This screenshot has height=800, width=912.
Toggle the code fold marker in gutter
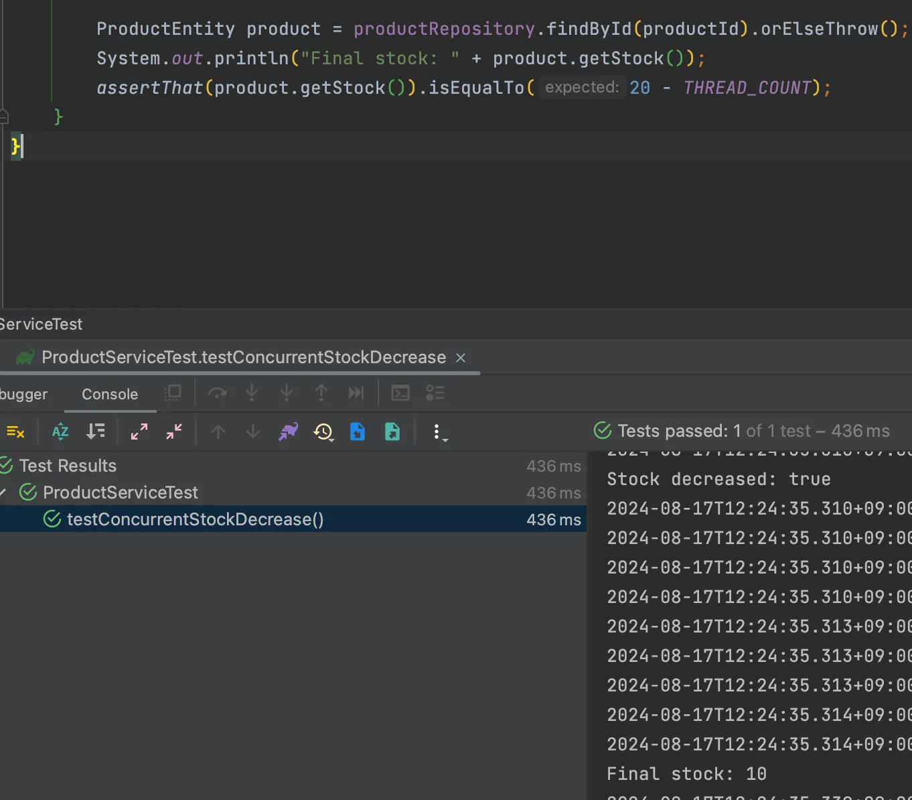click(3, 117)
